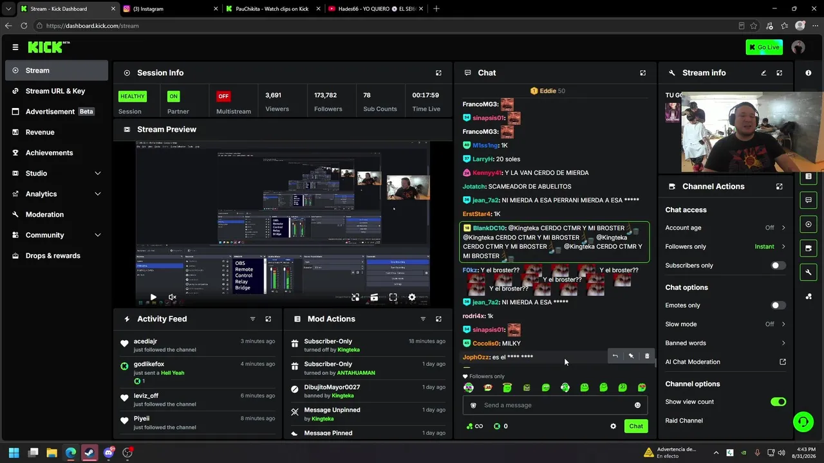This screenshot has height=463, width=824.
Task: Delete JophOzz's chat message
Action: pos(647,356)
